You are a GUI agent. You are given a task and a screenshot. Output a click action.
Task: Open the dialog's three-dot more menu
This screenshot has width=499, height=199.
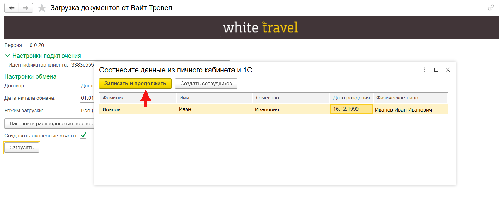(424, 70)
